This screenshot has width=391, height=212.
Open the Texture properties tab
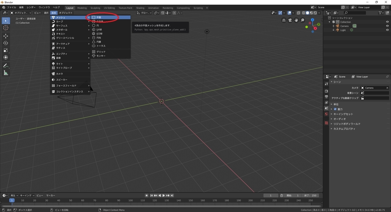[326, 123]
